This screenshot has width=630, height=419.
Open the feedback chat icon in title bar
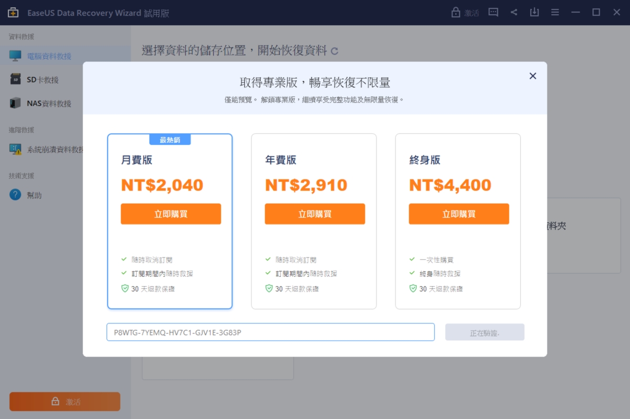pyautogui.click(x=493, y=13)
